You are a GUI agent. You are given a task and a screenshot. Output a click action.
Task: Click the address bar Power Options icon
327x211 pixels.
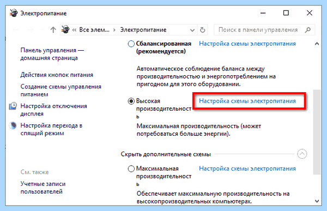coord(65,29)
